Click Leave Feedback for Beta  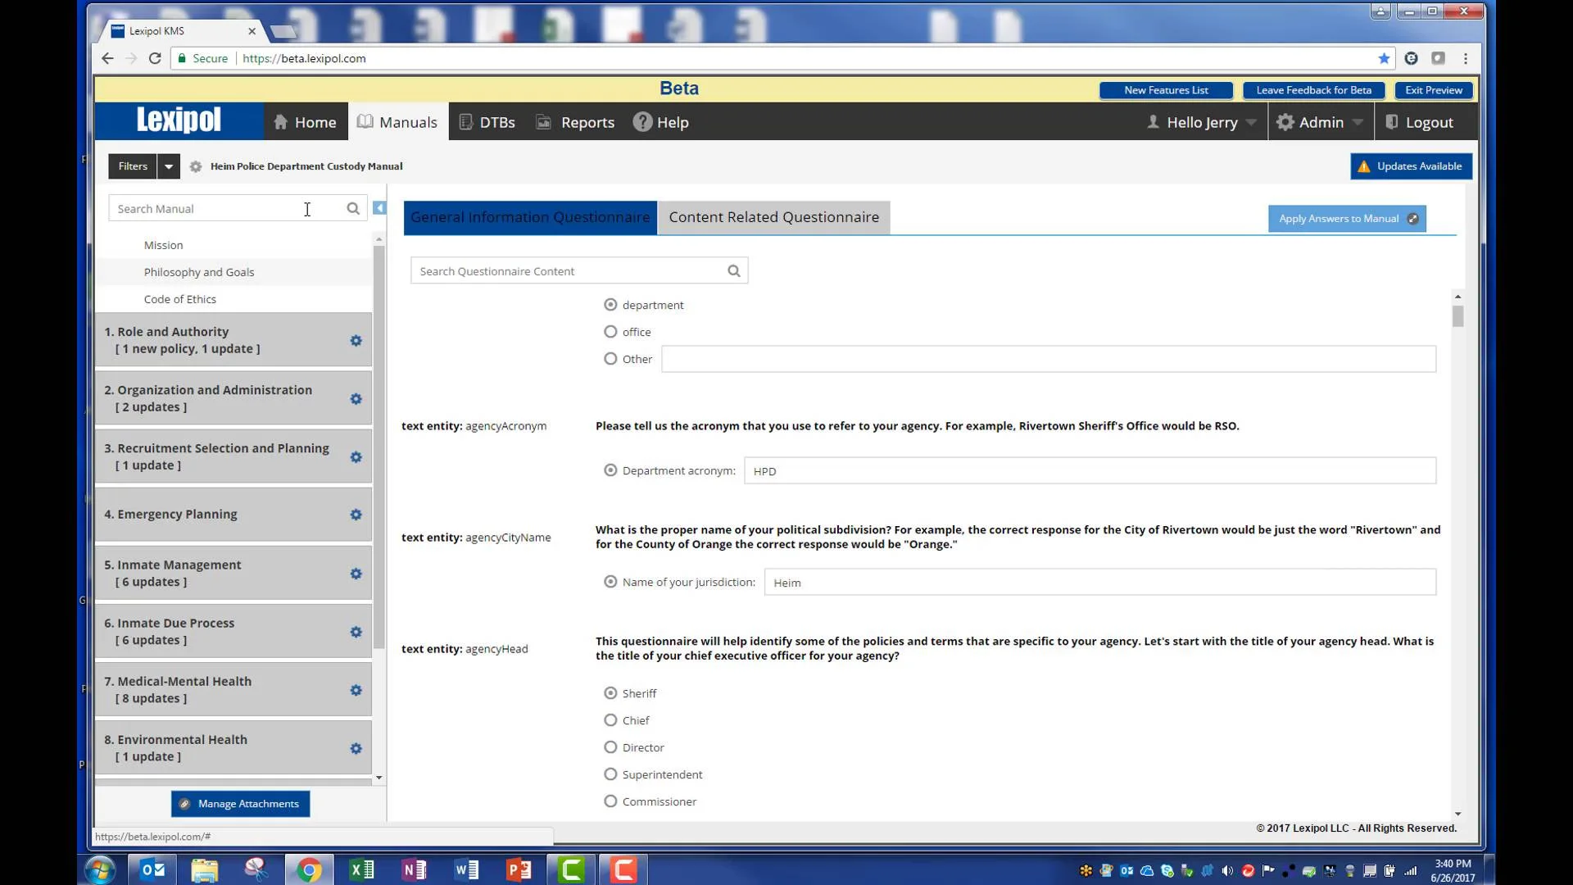pos(1312,90)
